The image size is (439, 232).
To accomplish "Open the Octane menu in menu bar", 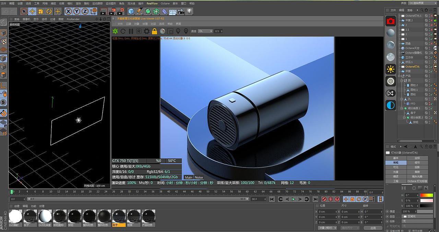I will coord(165,3).
